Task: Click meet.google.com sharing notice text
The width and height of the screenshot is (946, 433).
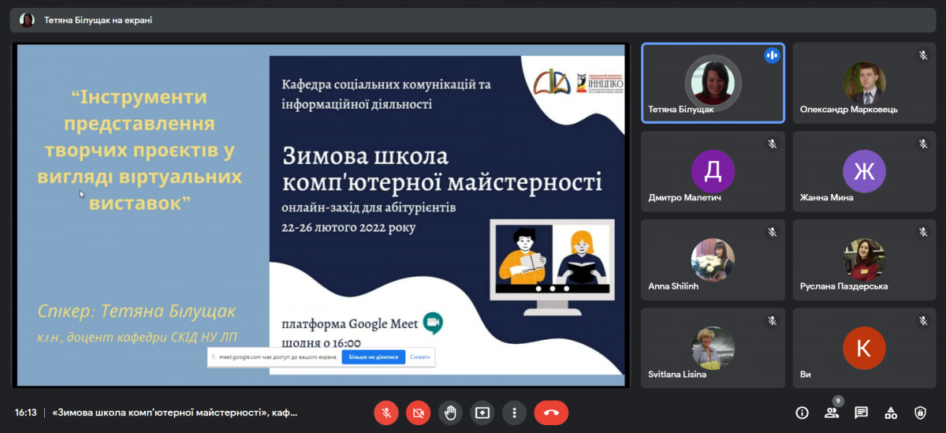Action: (278, 357)
